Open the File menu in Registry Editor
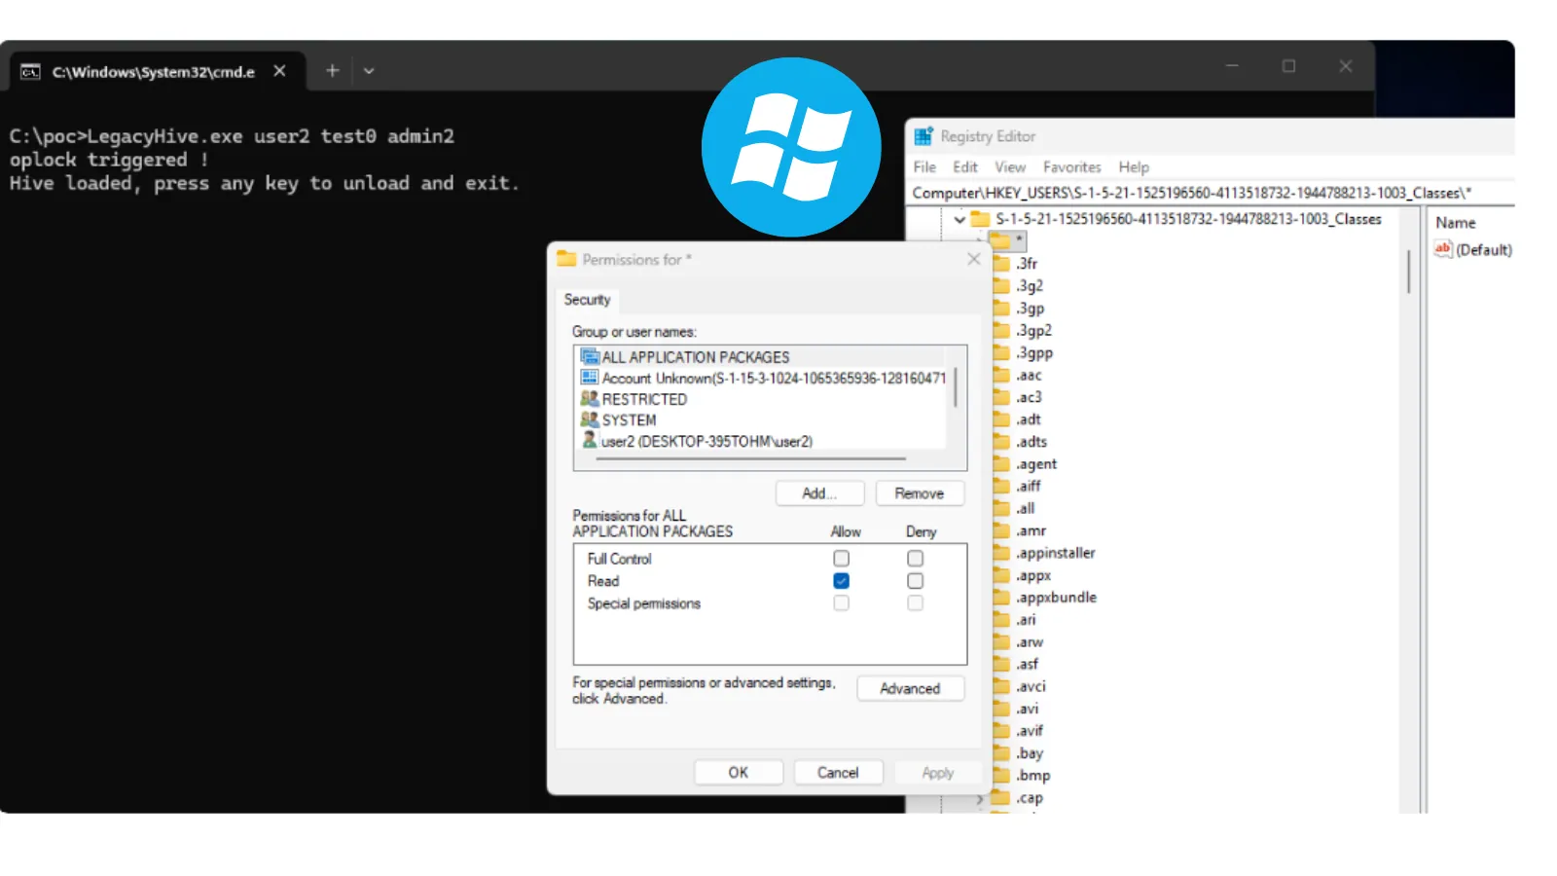The height and width of the screenshot is (876, 1557). point(924,166)
